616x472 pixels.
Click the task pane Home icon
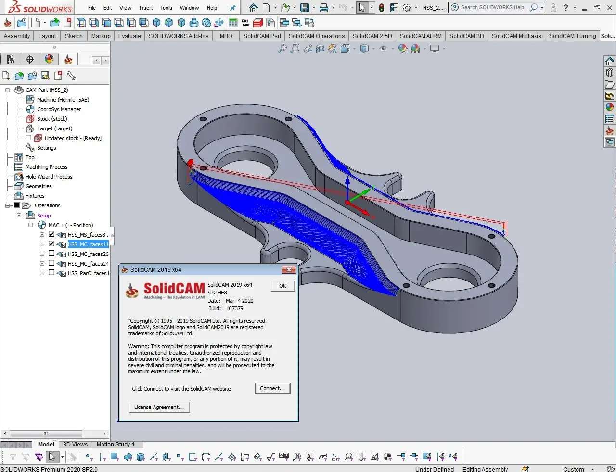(610, 61)
